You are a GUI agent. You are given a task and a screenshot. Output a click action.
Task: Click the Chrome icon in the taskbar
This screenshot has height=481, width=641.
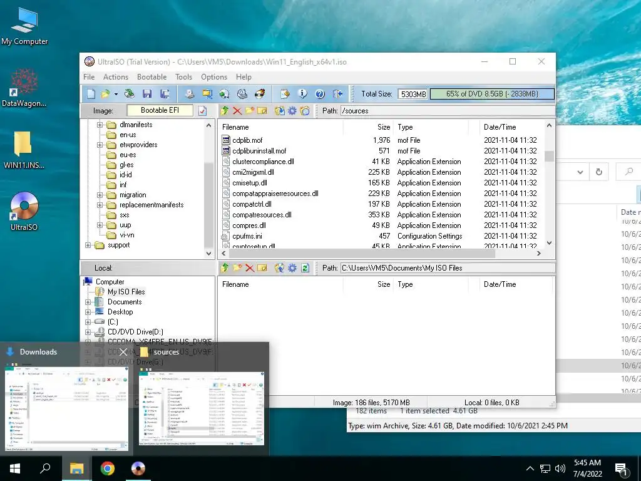[108, 468]
